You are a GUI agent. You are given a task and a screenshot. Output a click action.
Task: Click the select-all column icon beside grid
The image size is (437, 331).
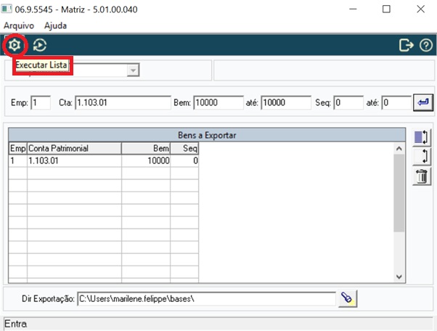pos(421,137)
